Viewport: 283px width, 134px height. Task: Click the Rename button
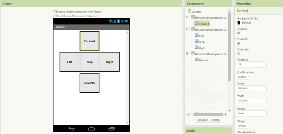[x=203, y=120]
